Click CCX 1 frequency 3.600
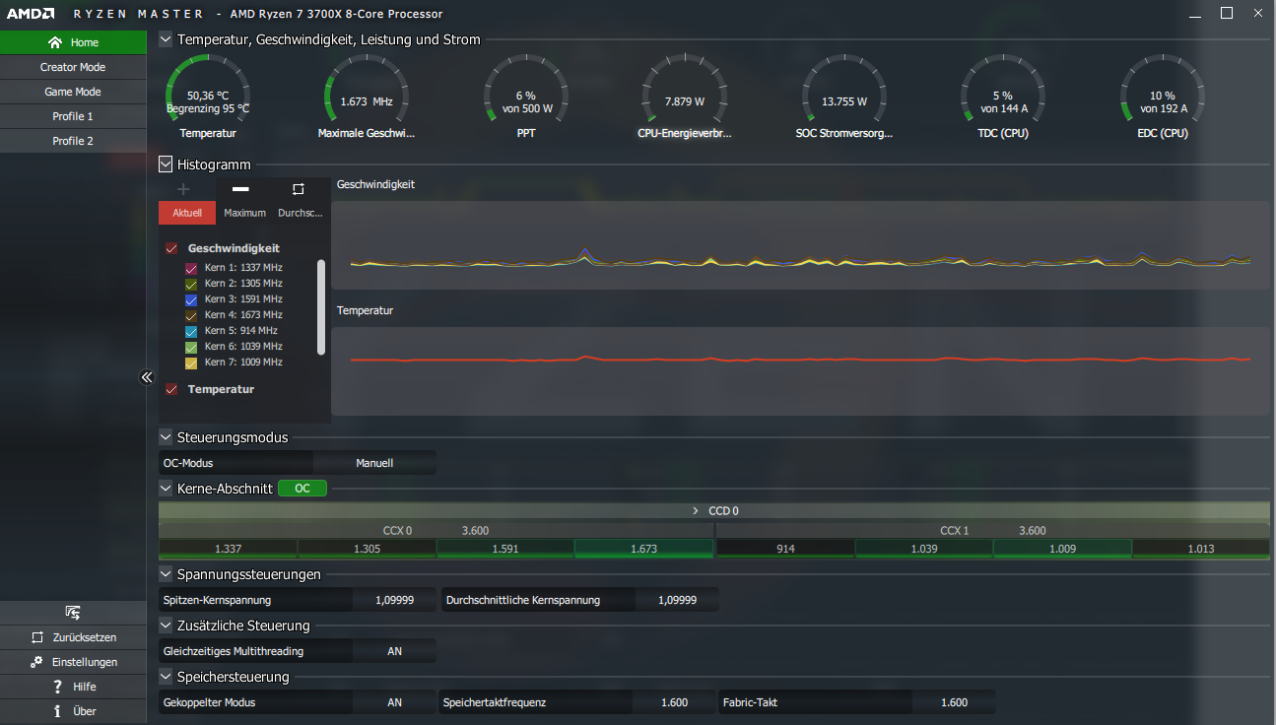This screenshot has height=725, width=1276. tap(1033, 531)
